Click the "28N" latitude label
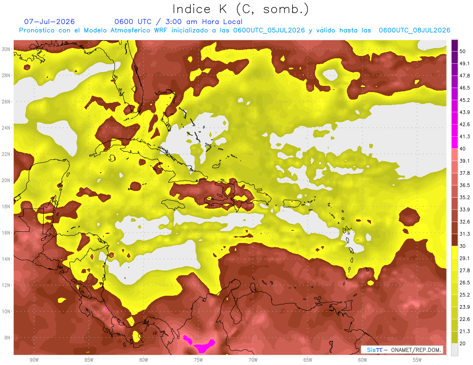This screenshot has height=365, width=473. 6,75
